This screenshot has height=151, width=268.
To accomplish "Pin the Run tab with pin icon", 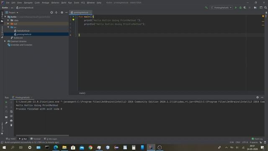I will point(6,123).
